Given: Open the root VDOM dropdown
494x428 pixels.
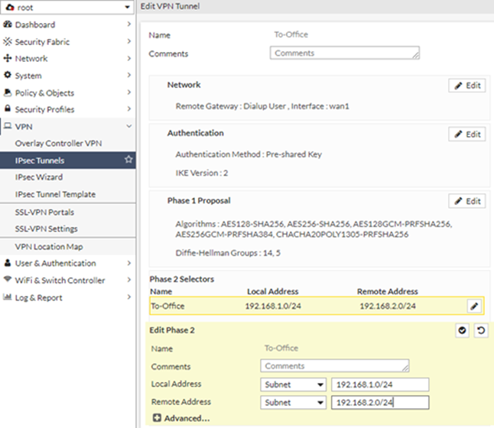Looking at the screenshot, I should coord(68,7).
